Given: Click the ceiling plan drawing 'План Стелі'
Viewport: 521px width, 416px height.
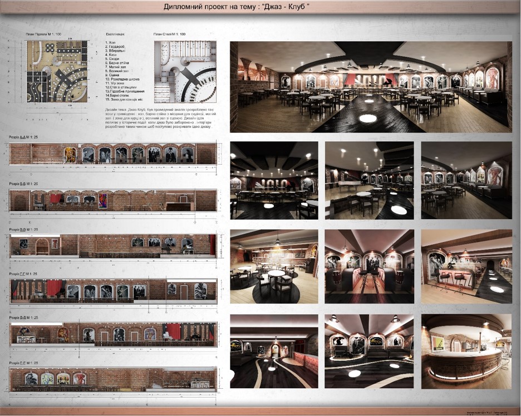Looking at the screenshot, I should [x=185, y=71].
